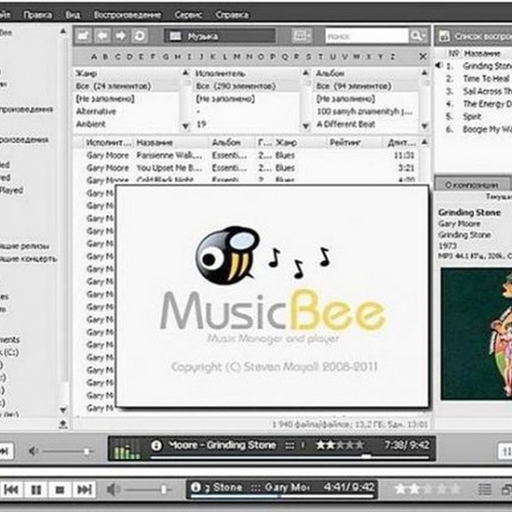The image size is (512, 512).
Task: Mute using main player volume speaker icon
Action: [33, 451]
